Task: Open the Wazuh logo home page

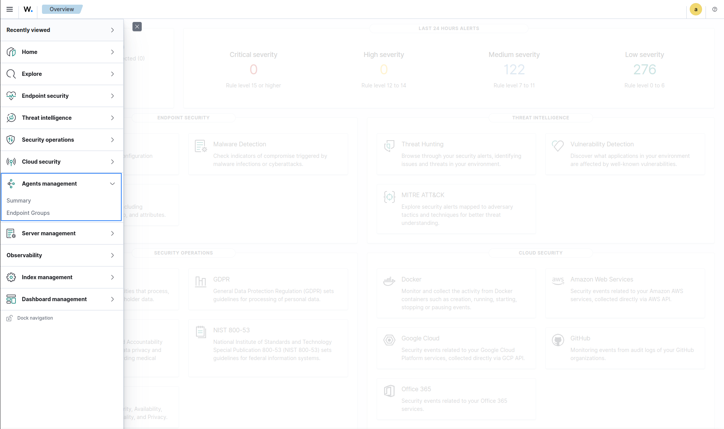Action: [x=27, y=9]
